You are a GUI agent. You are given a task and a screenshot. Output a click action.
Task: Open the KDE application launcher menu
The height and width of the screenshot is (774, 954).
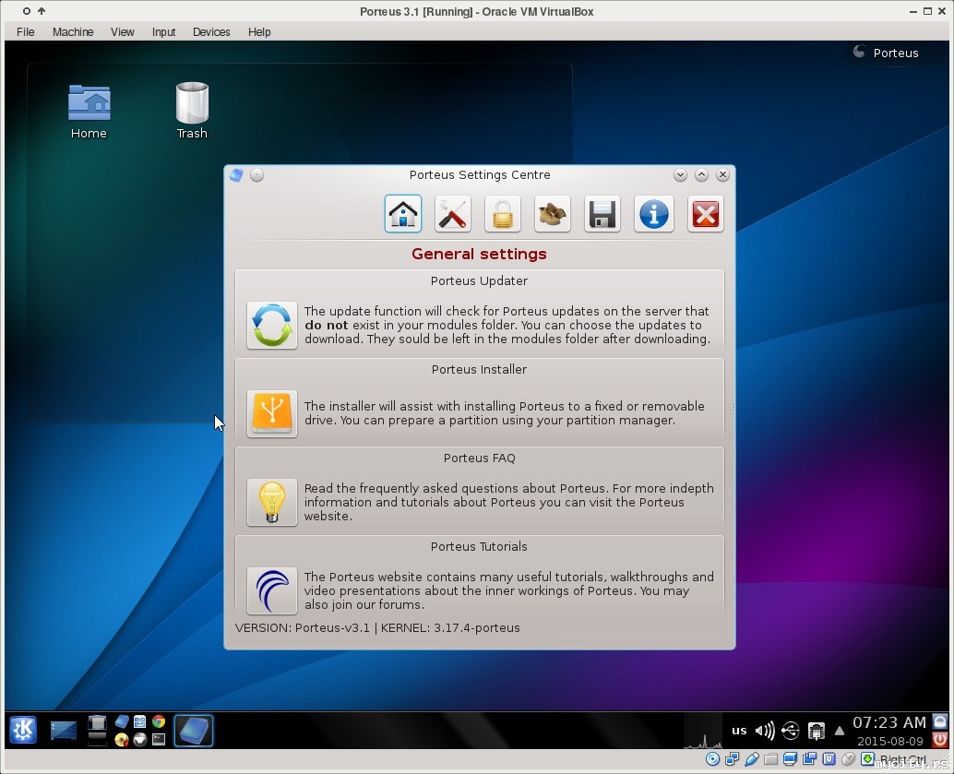23,730
